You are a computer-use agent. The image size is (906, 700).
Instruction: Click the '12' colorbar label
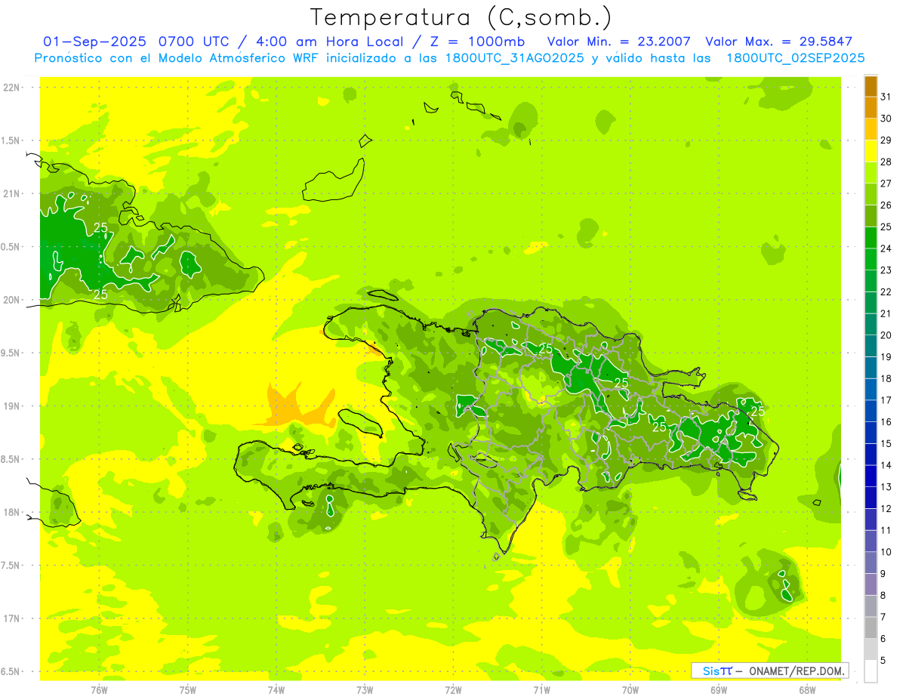[886, 508]
